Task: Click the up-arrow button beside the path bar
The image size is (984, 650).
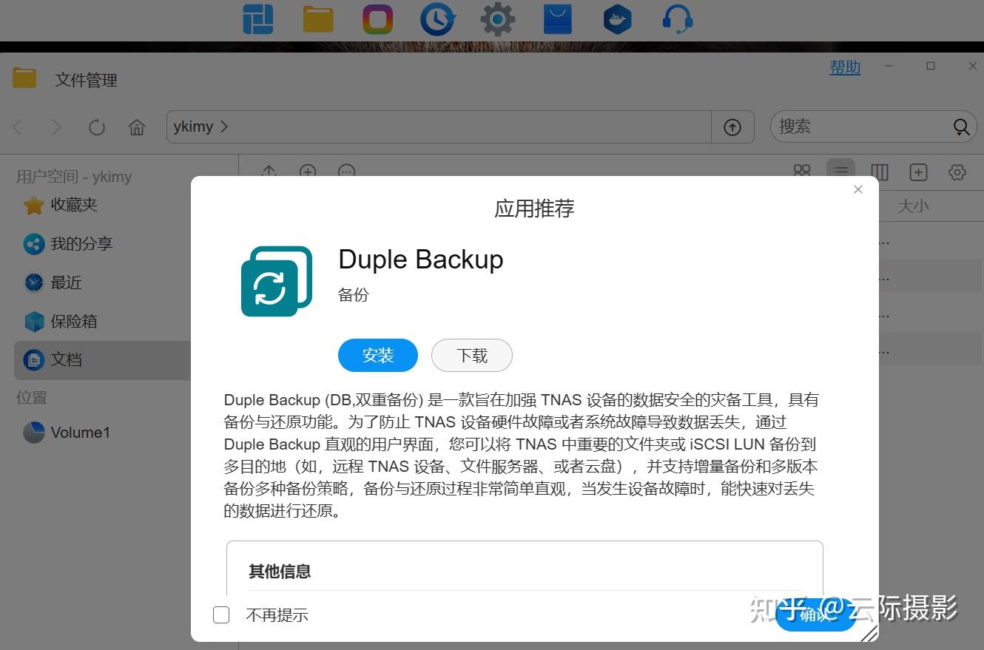Action: [x=732, y=127]
